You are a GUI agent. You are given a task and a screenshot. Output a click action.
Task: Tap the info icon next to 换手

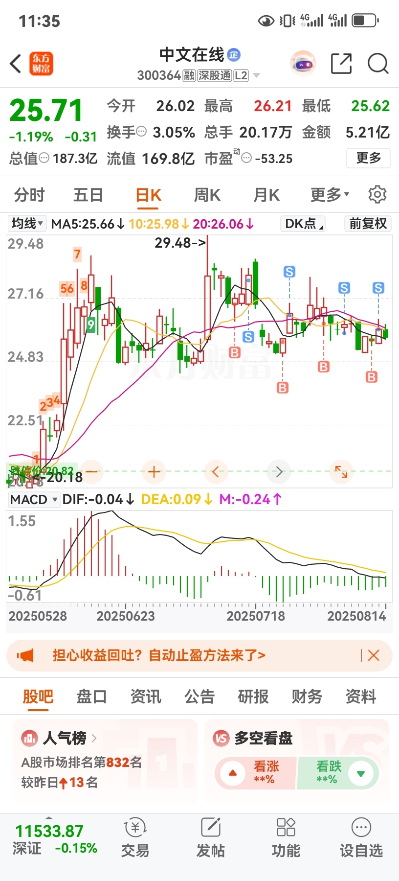coord(141,132)
